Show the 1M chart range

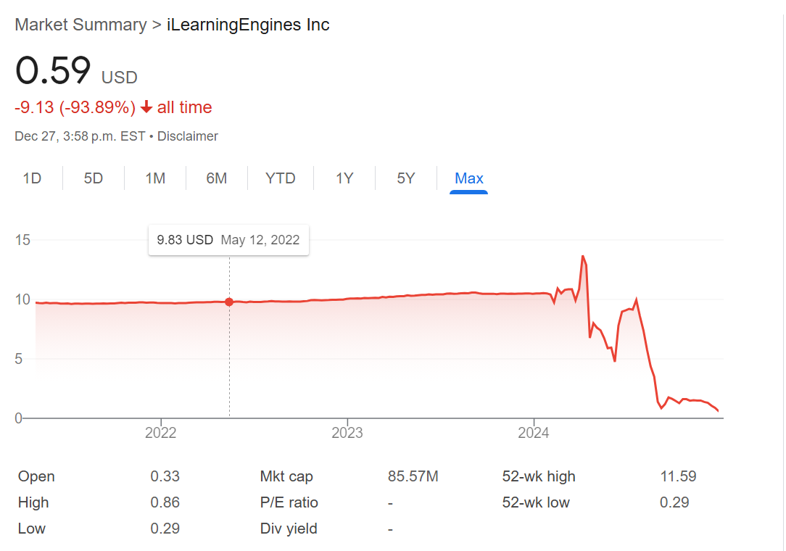coord(155,178)
